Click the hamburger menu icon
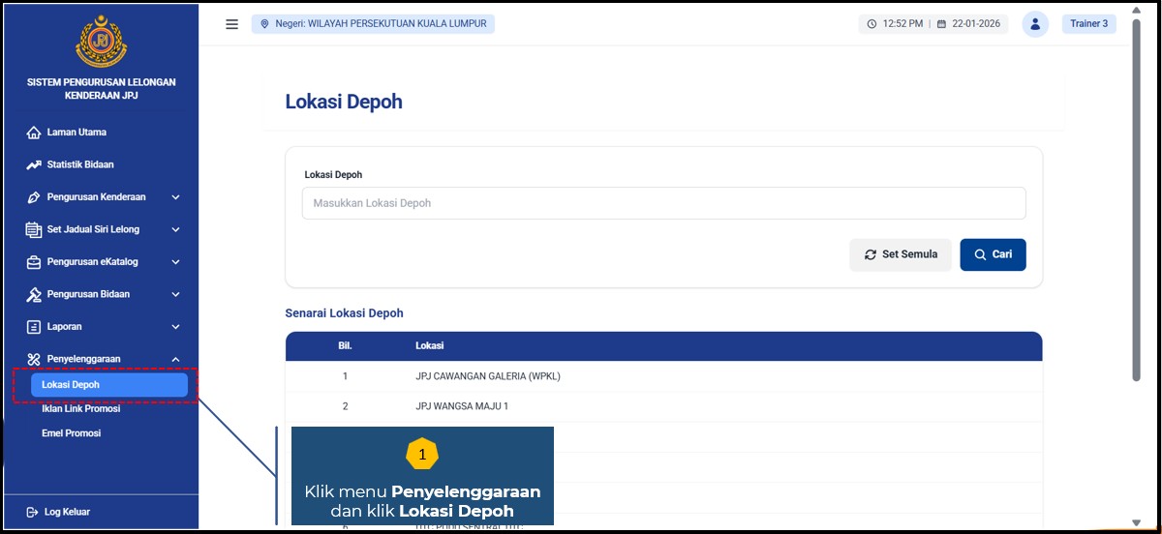The image size is (1162, 534). coord(231,24)
